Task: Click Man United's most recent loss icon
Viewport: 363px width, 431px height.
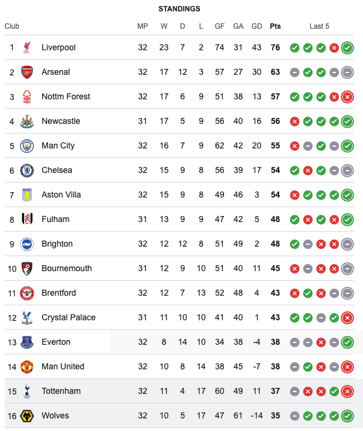Action: 347,367
